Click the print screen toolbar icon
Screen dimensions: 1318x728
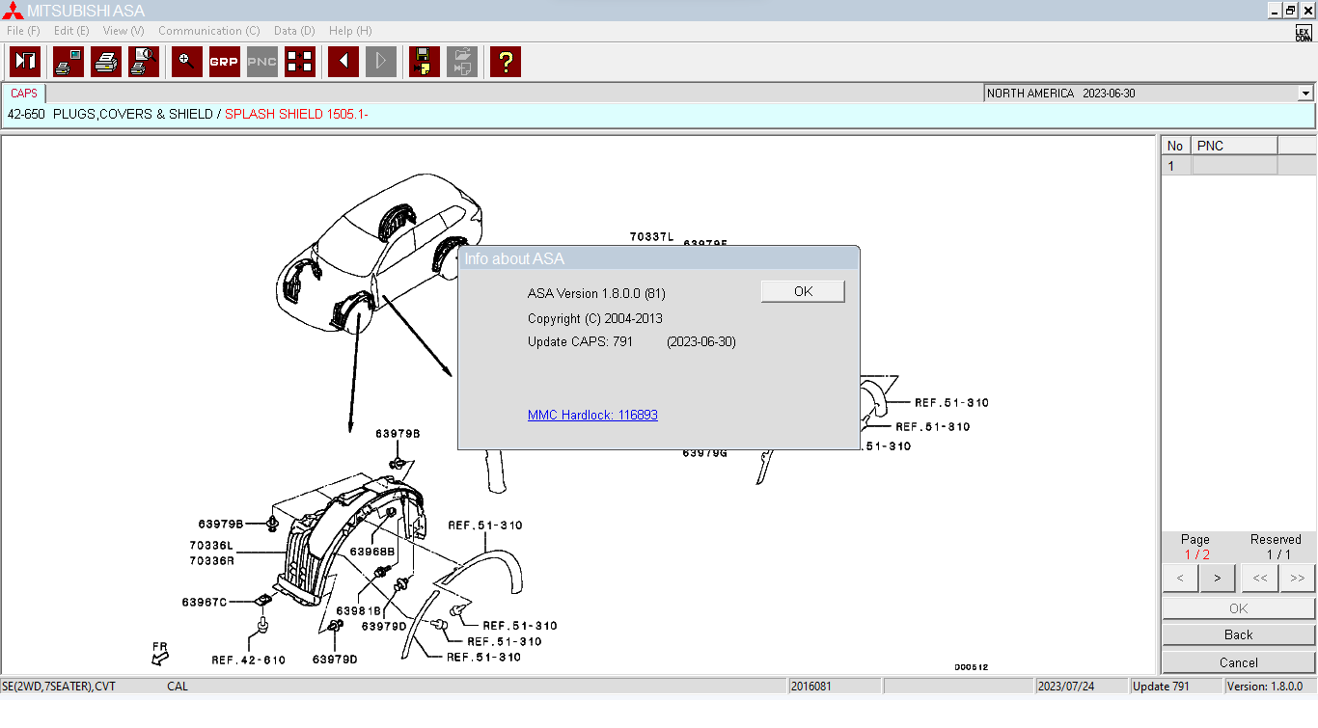(x=69, y=62)
